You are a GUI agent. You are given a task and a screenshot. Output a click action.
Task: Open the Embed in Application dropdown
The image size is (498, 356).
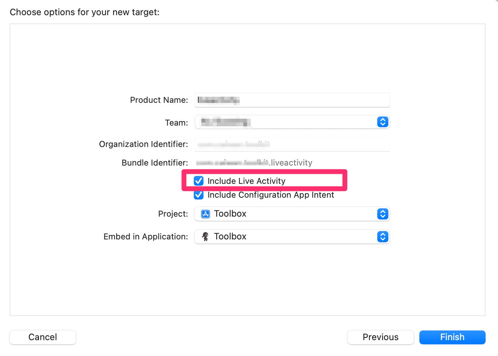[x=291, y=237]
